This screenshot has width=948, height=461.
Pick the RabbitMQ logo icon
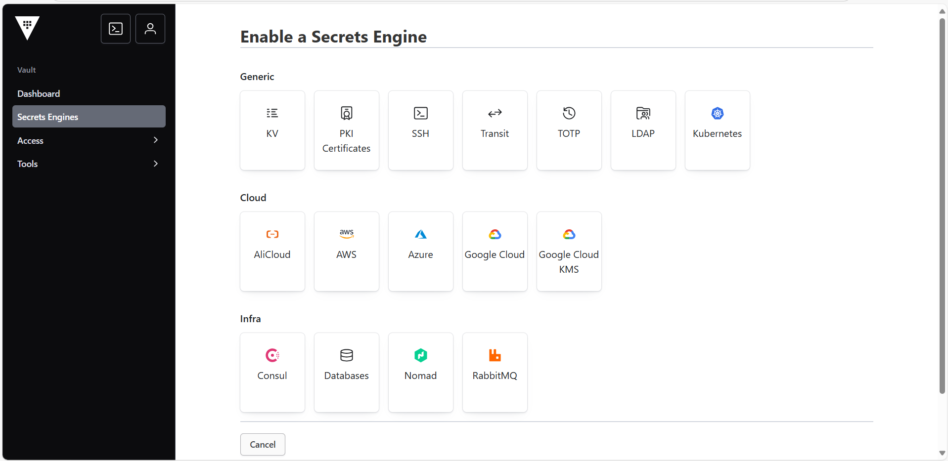pos(495,355)
